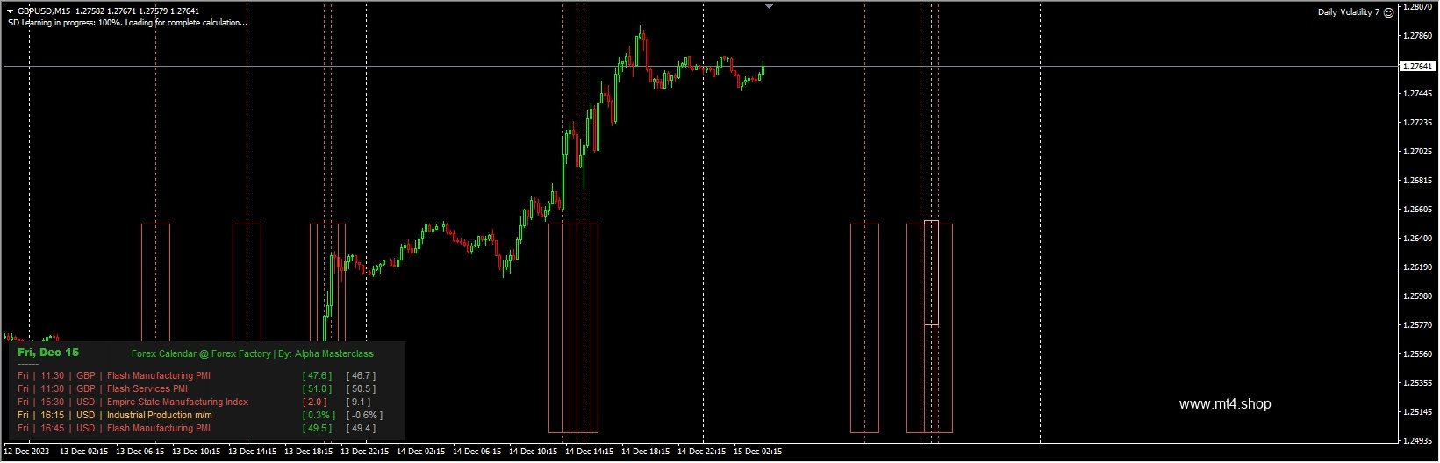This screenshot has height=463, width=1440.
Task: Click the '14 Dec 18:15' time axis label
Action: (646, 452)
